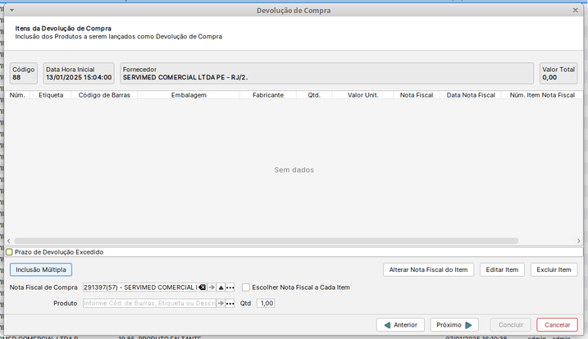Go back with the Anterior button
588x339 pixels.
click(400, 325)
